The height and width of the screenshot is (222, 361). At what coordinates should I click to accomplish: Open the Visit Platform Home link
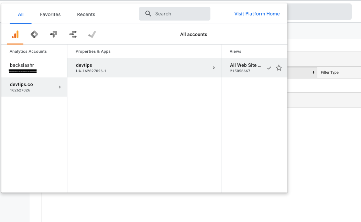click(257, 14)
